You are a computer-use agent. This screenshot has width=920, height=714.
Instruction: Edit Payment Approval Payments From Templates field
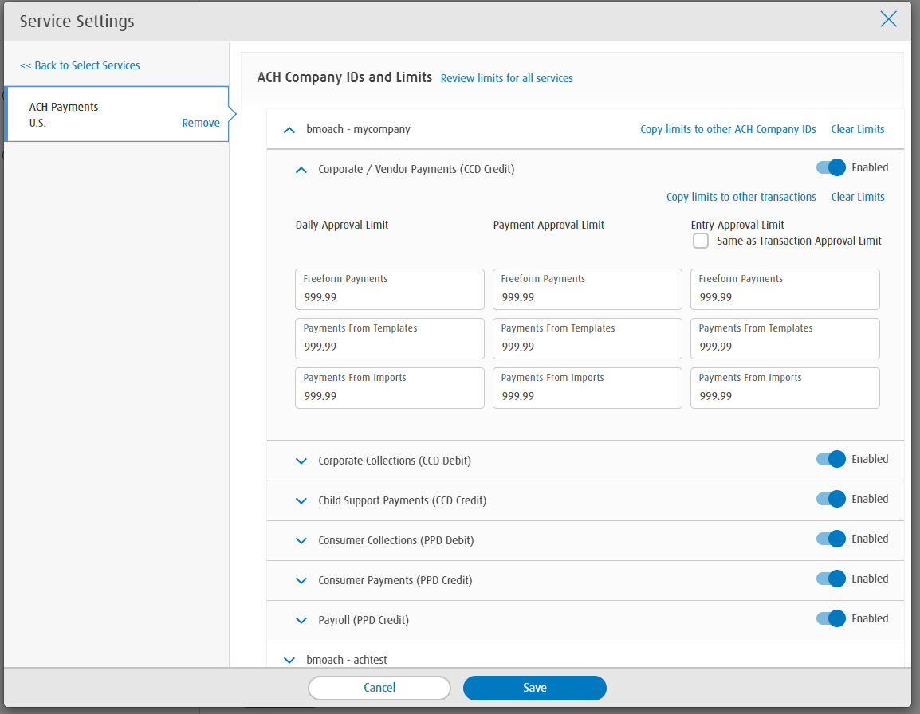click(588, 339)
